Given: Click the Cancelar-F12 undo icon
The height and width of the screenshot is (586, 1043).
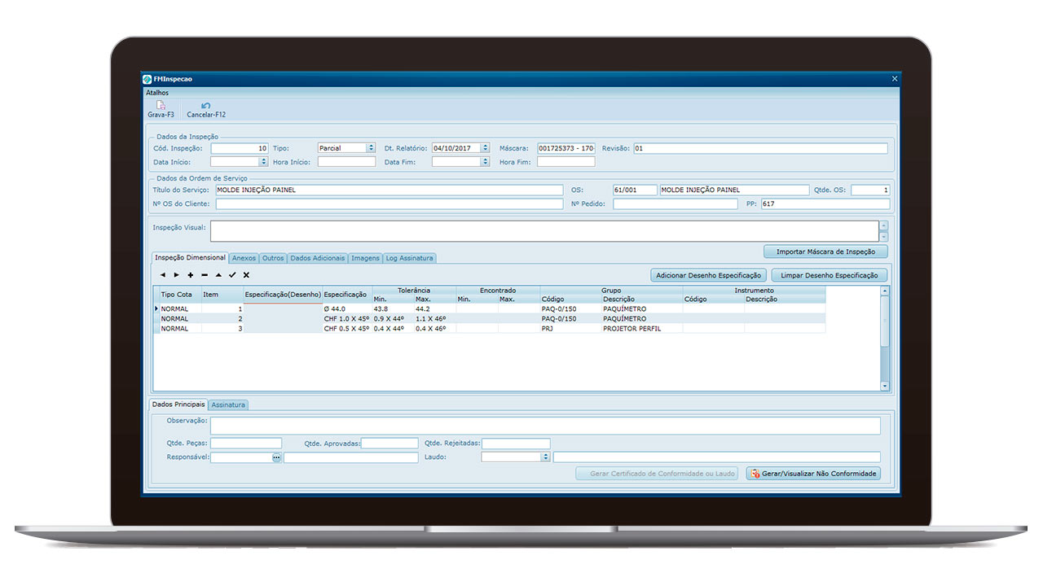Looking at the screenshot, I should coord(205,106).
